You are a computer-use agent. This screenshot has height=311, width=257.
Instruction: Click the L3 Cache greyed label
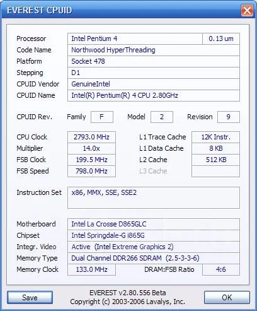(153, 171)
